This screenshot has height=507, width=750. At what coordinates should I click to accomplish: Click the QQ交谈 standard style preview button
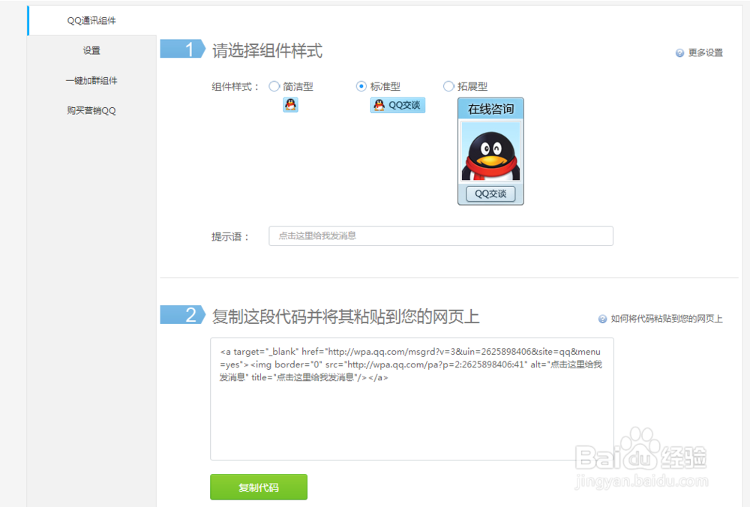397,105
